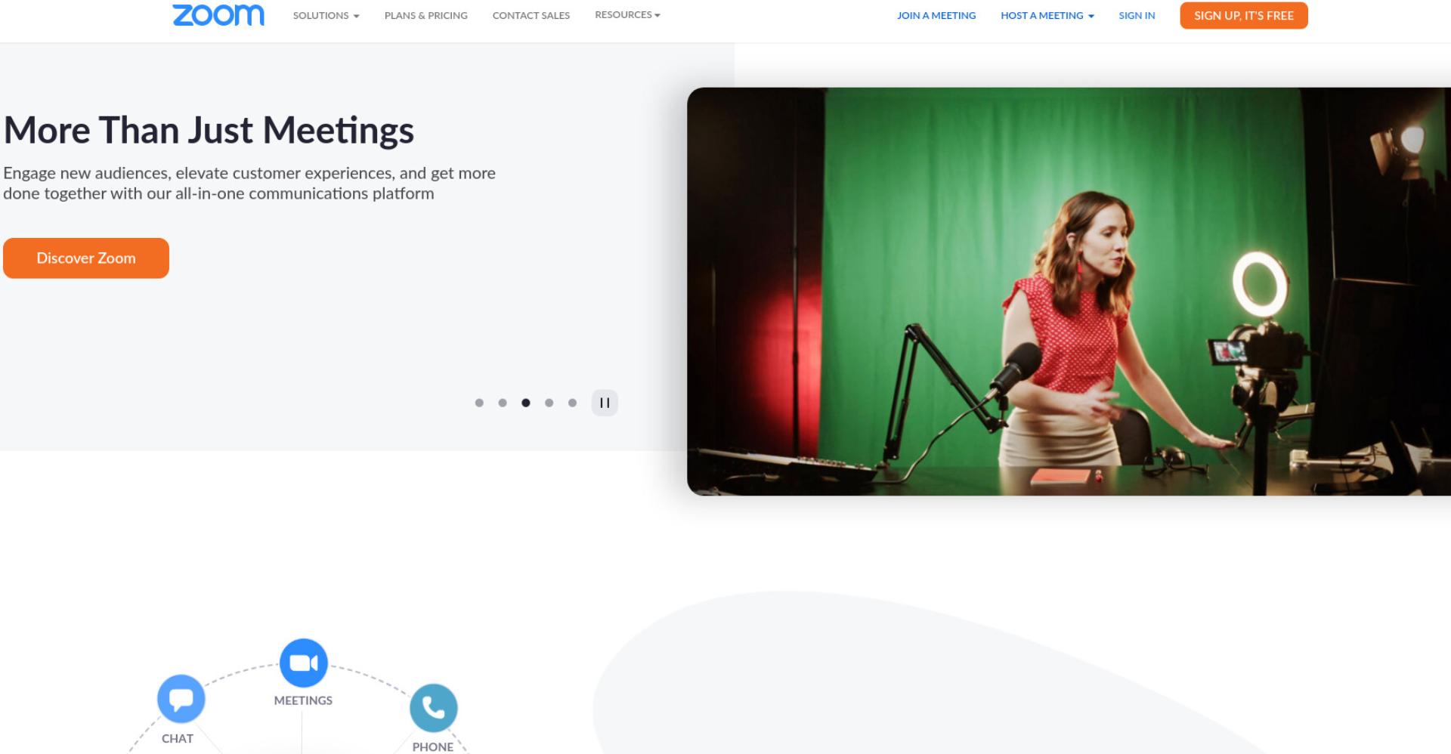Click the studio video thumbnail
The image size is (1451, 754).
(x=1069, y=292)
